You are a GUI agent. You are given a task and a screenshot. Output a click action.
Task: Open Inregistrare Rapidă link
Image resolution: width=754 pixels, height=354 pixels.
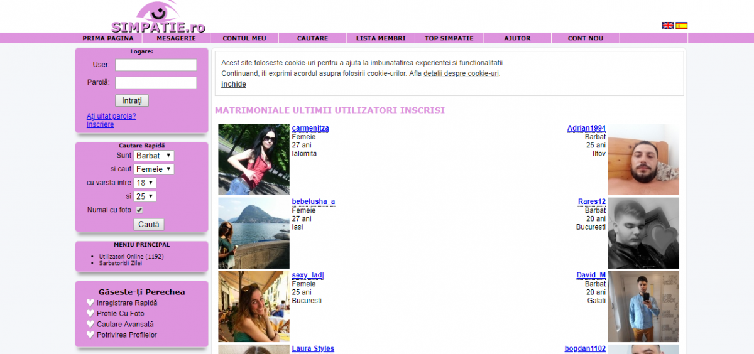(127, 303)
